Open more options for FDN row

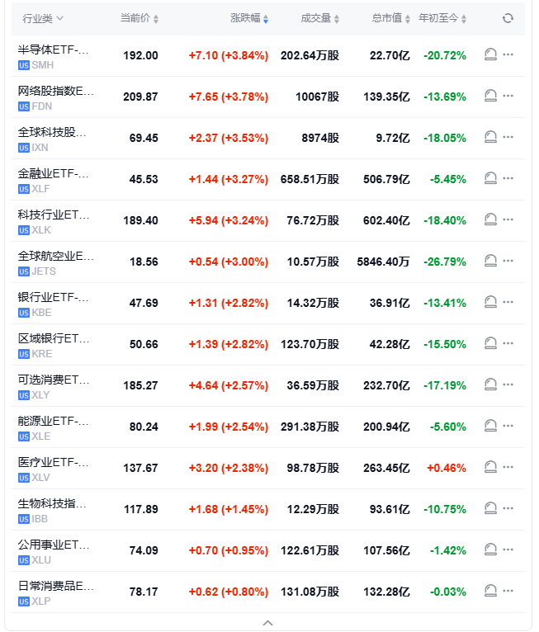[x=508, y=97]
